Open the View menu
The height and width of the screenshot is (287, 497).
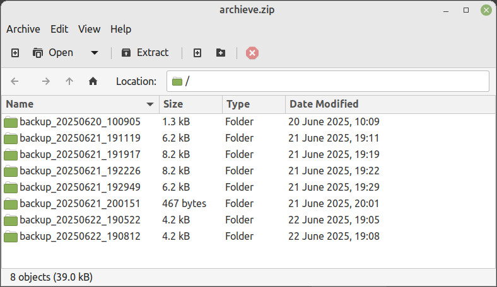pos(89,29)
